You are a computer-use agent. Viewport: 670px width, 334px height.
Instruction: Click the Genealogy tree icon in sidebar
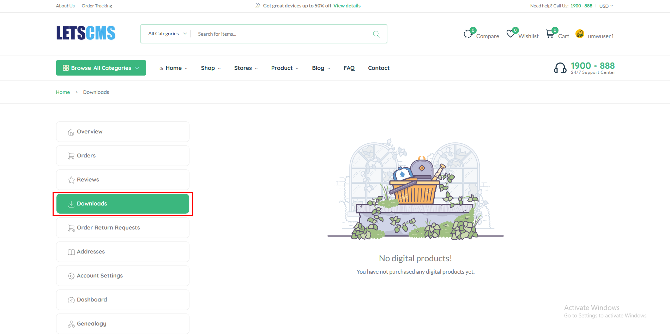[71, 324]
